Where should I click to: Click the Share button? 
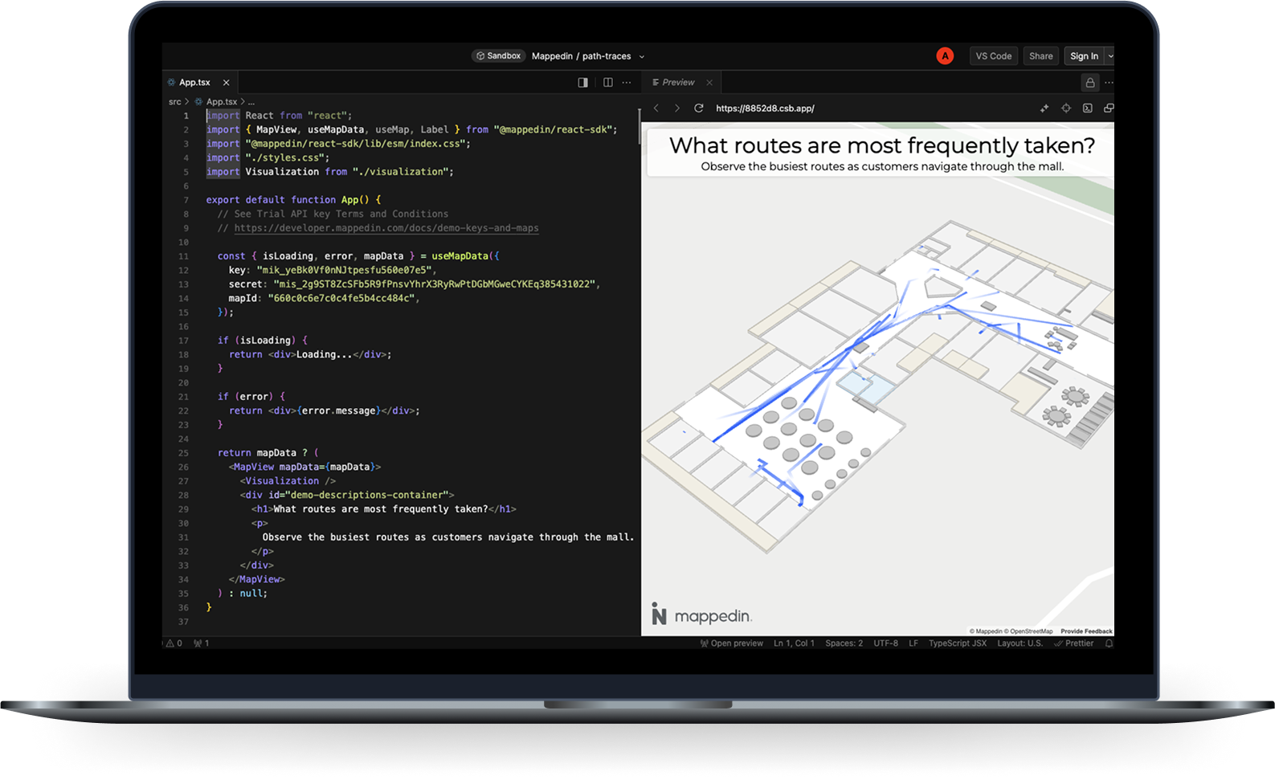click(x=1041, y=56)
